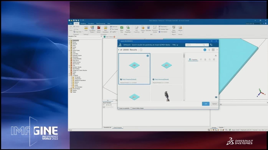Click the Delete command in the Clipboard group
Screen dimensions: 268x150
(x=76, y=27)
